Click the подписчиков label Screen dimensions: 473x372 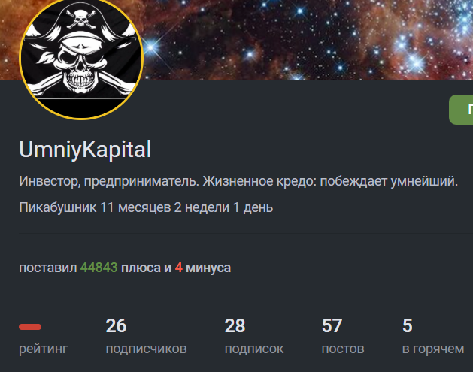click(x=147, y=349)
